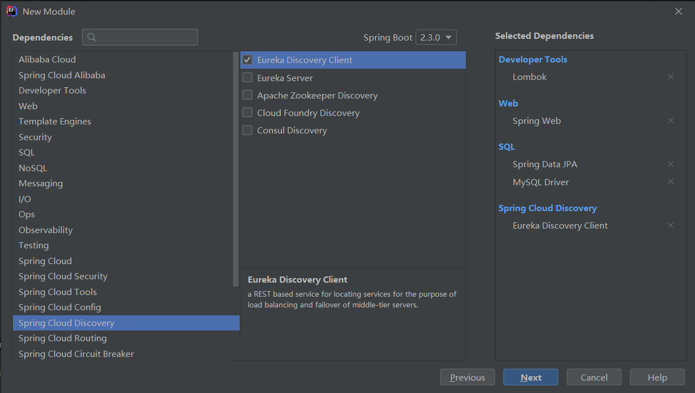Click the categories list scrollbar
695x393 pixels.
pyautogui.click(x=236, y=169)
